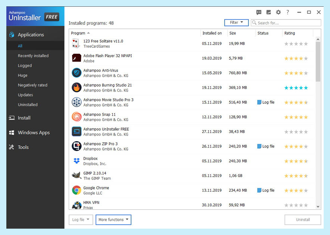Open settings gear icon

coord(278,12)
